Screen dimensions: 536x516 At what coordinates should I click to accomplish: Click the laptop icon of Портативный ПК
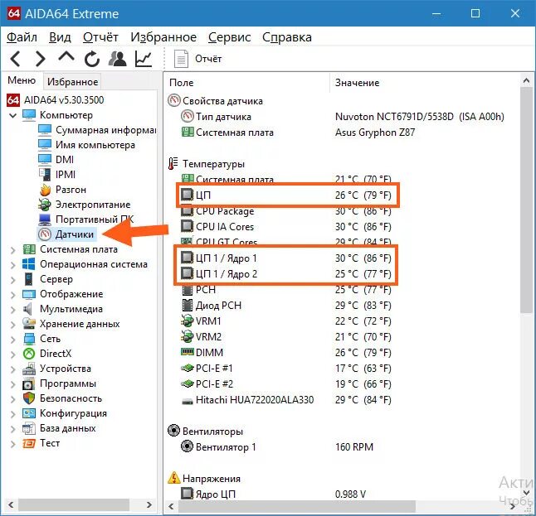45,219
